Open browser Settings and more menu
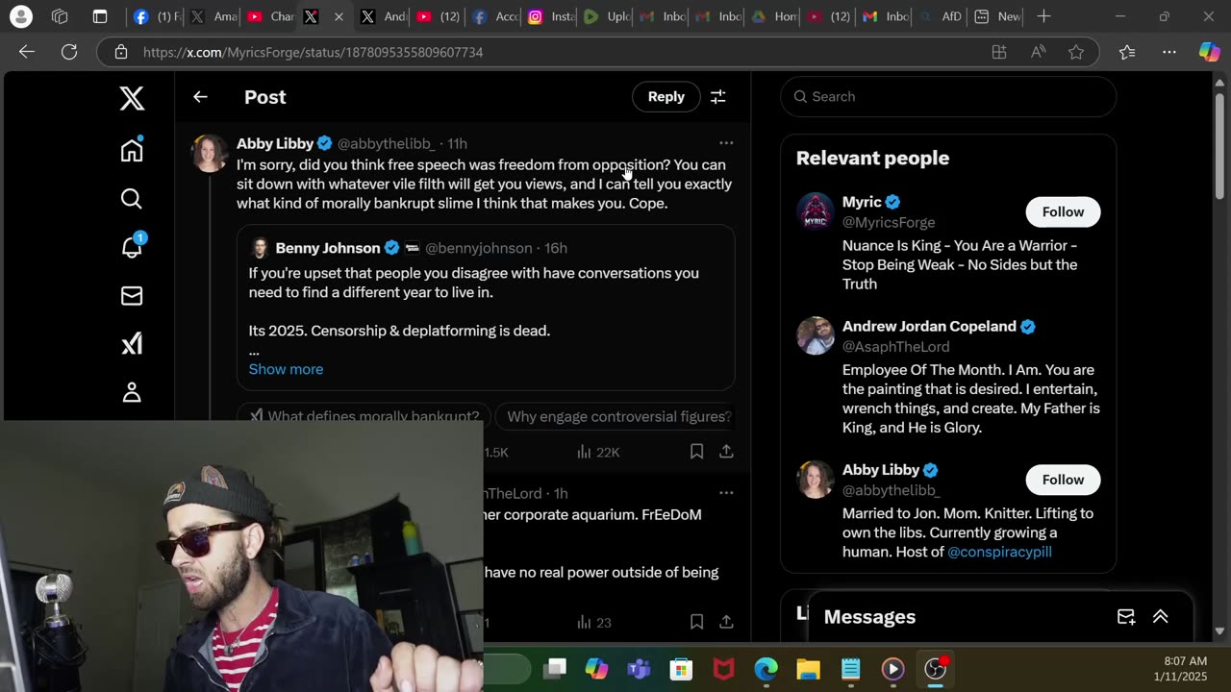The height and width of the screenshot is (692, 1231). [x=1168, y=52]
